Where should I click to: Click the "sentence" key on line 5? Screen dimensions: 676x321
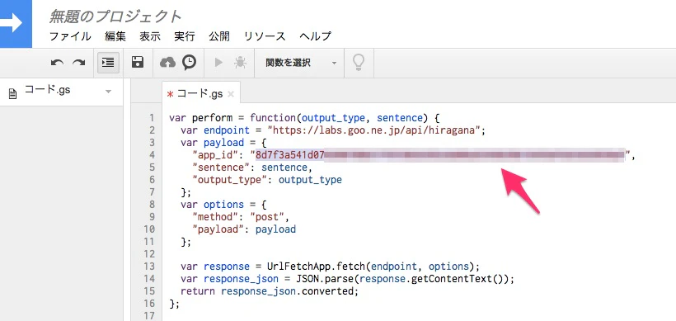[x=221, y=168]
